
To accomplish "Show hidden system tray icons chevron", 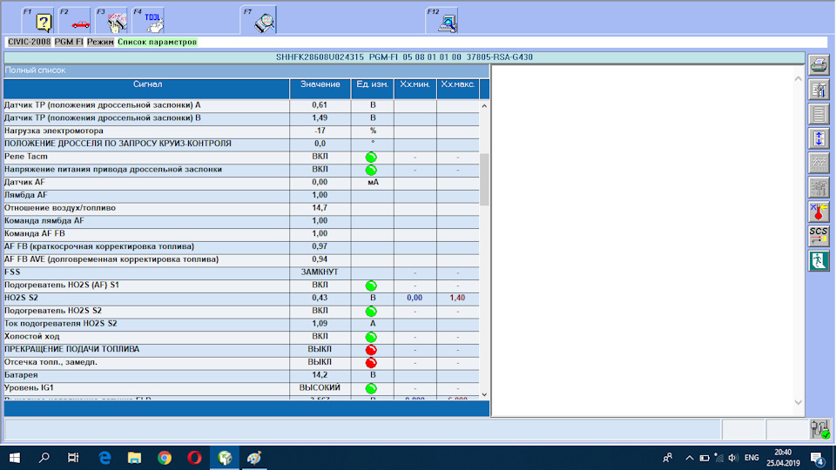I will pyautogui.click(x=690, y=458).
